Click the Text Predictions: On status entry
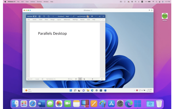This screenshot has height=109, width=174. (x=51, y=79)
